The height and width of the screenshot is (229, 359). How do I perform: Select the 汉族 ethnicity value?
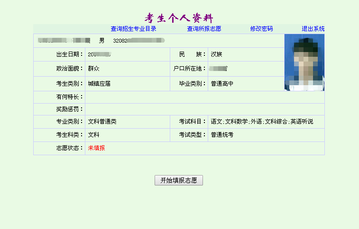(216, 54)
